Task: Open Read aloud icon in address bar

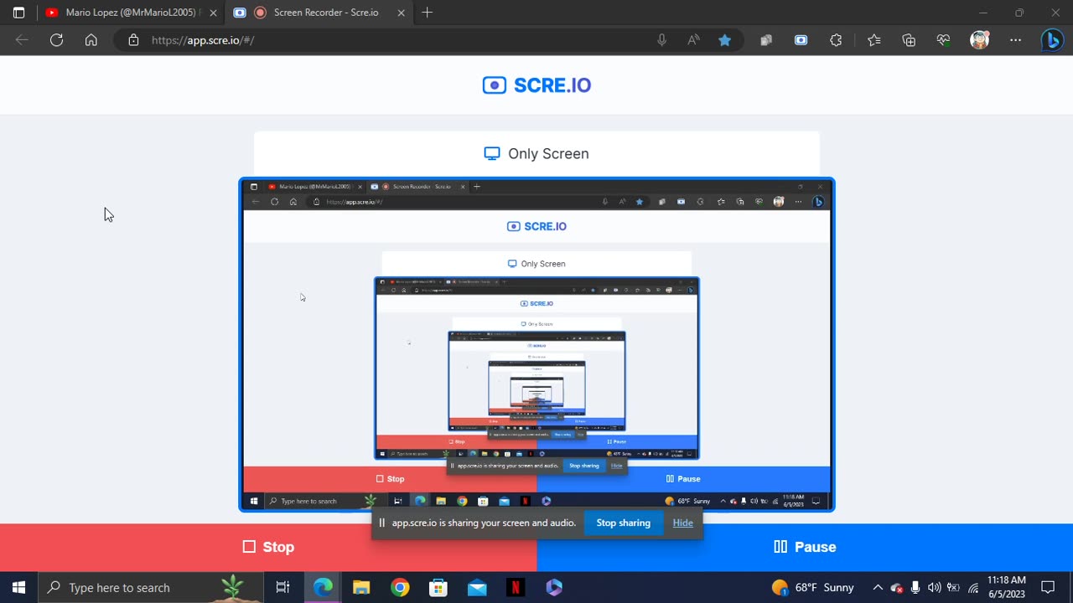Action: coord(693,39)
